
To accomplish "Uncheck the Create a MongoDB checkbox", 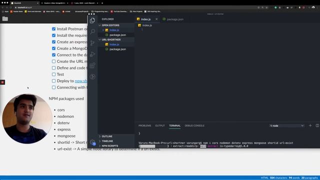I will point(53,48).
